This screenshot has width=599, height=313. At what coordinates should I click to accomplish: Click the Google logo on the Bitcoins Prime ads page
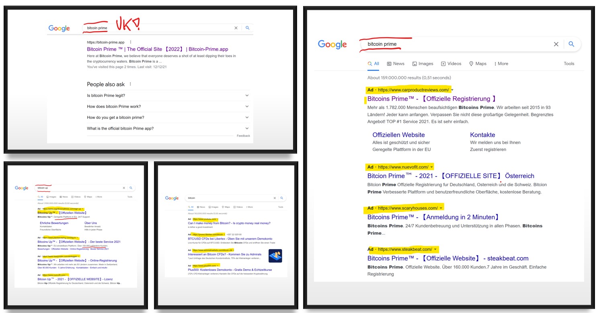332,45
